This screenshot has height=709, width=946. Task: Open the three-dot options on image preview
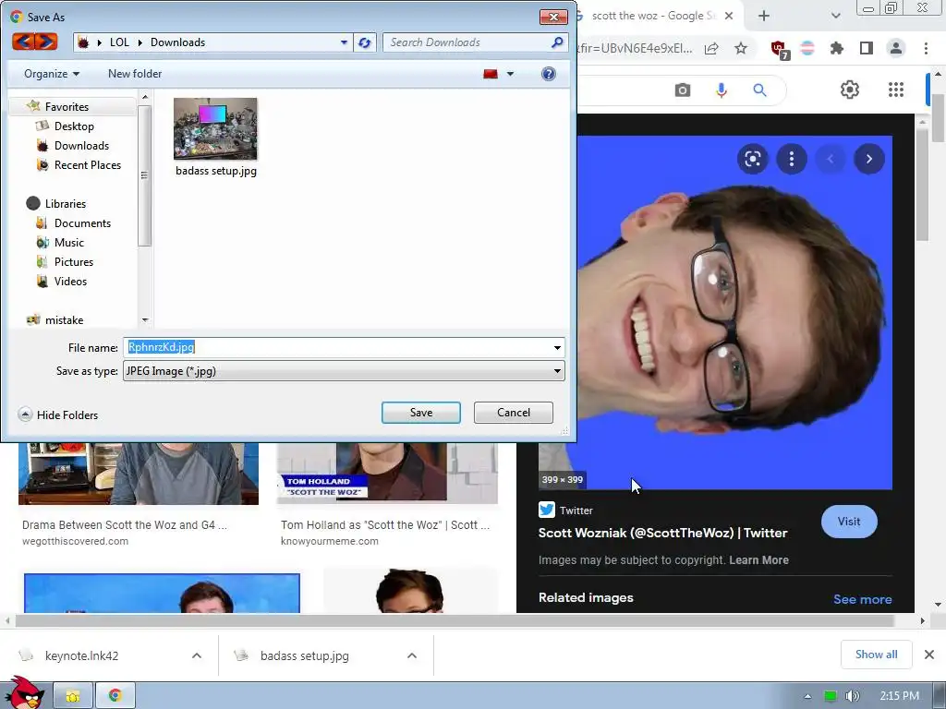click(792, 159)
